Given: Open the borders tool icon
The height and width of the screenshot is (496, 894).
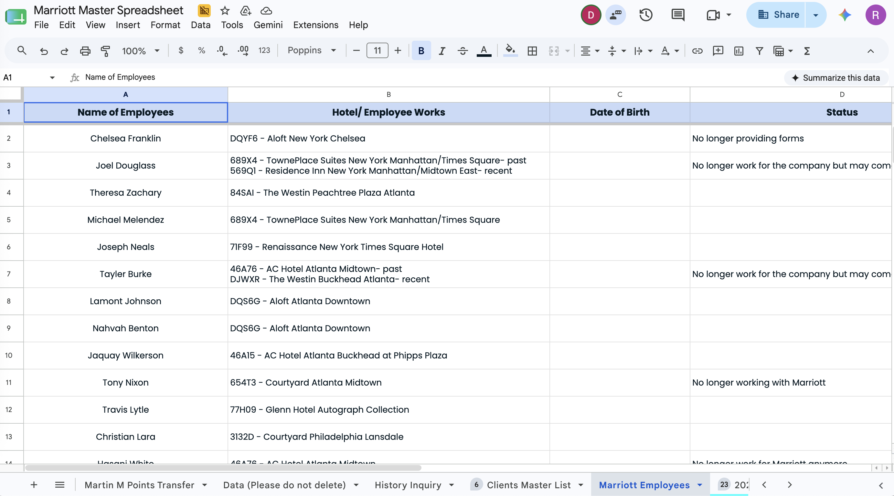Looking at the screenshot, I should coord(532,51).
